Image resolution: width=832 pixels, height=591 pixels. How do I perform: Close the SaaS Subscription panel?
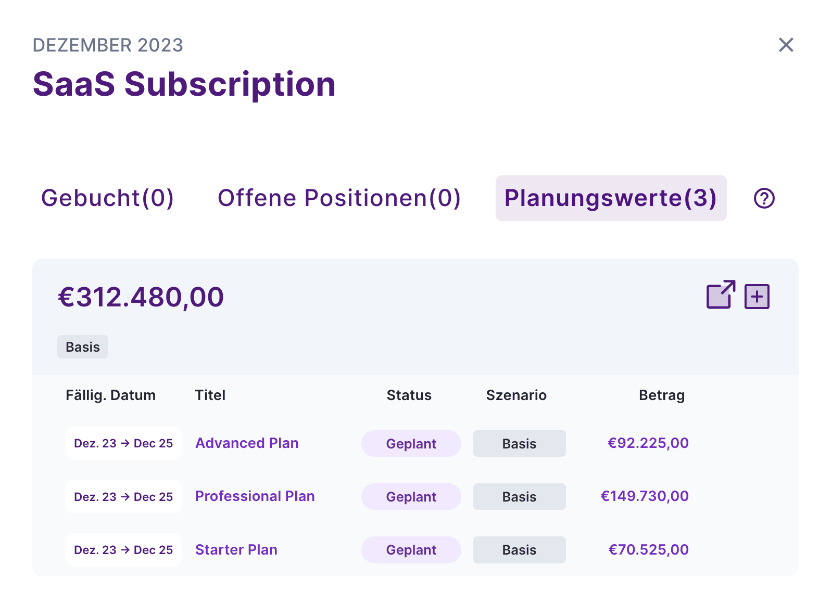786,45
